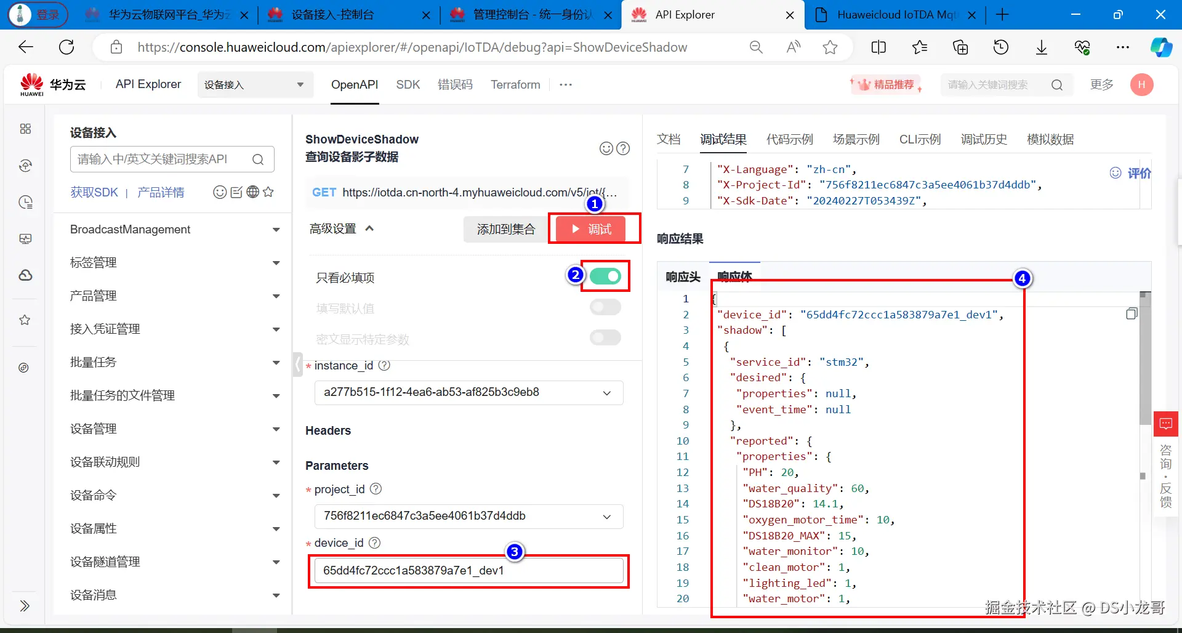The height and width of the screenshot is (633, 1182).
Task: Open the Copilot sidebar icon
Action: pos(1161,47)
